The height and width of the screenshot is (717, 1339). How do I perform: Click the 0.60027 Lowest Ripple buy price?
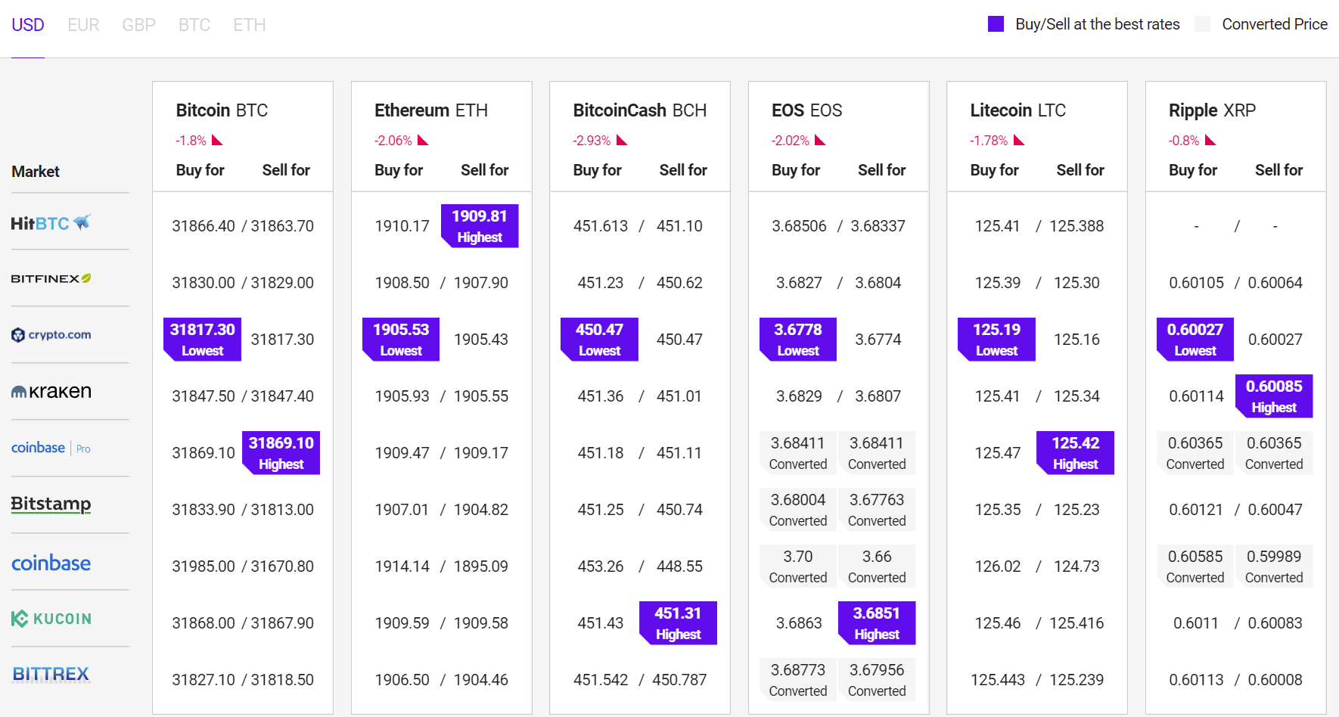[1195, 339]
